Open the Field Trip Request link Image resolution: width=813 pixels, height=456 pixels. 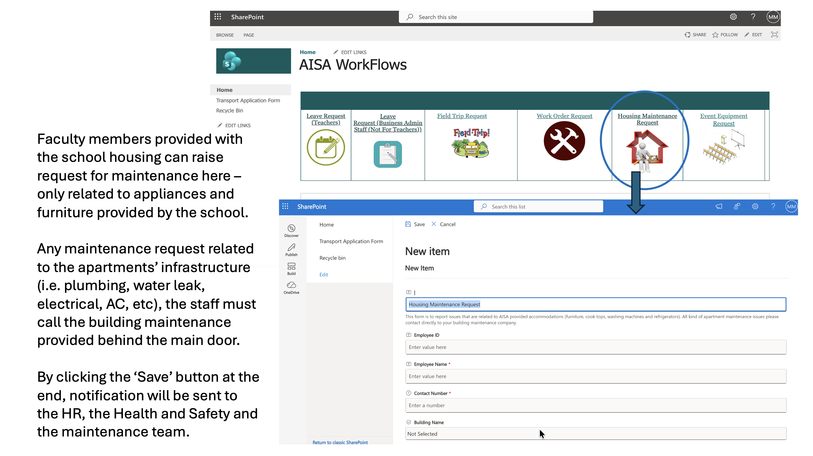point(462,116)
